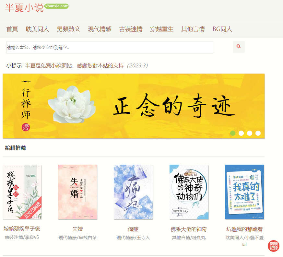The image size is (283, 257).
Task: Click the book name search field
Action: 110,47
